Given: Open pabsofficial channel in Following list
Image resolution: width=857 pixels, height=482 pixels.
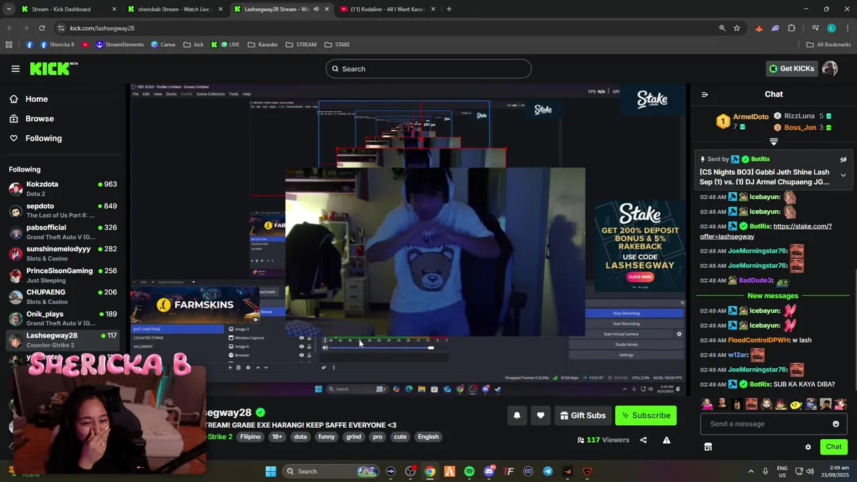Looking at the screenshot, I should pyautogui.click(x=63, y=232).
